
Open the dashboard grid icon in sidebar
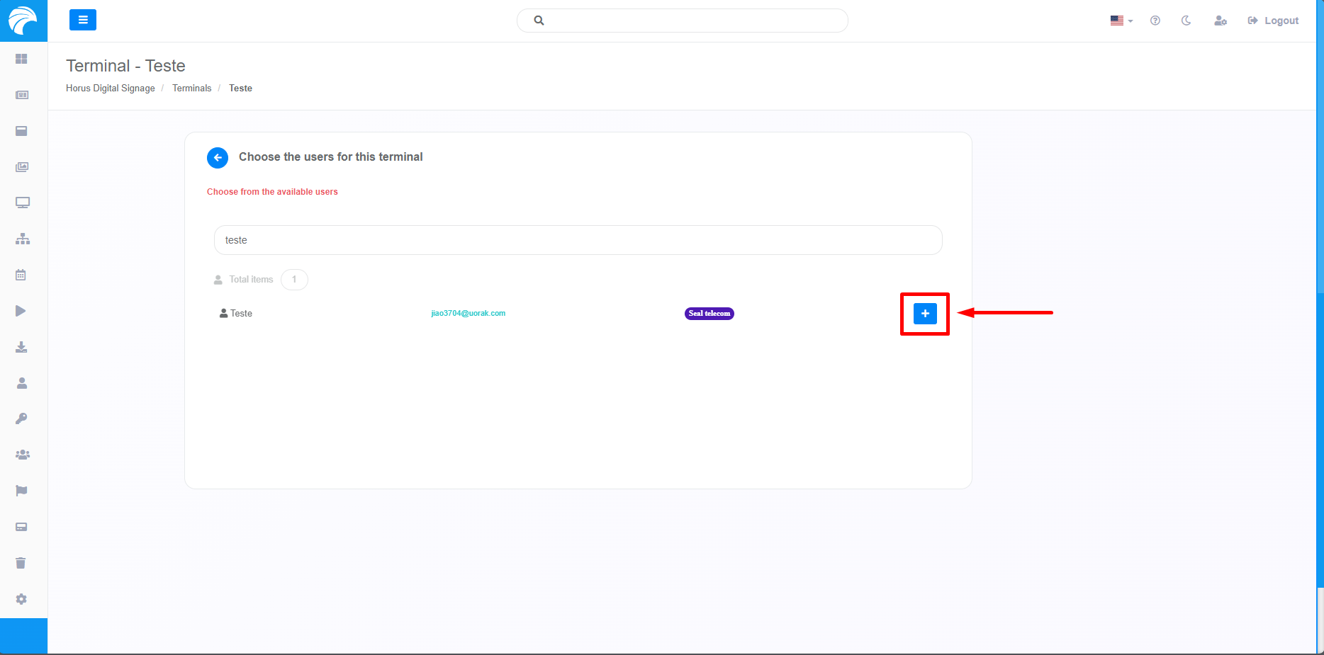point(22,59)
